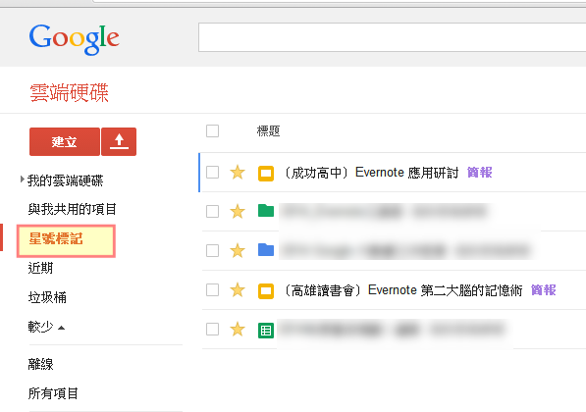The width and height of the screenshot is (586, 412).
Task: Select 星號標記 in the sidebar
Action: coord(66,241)
